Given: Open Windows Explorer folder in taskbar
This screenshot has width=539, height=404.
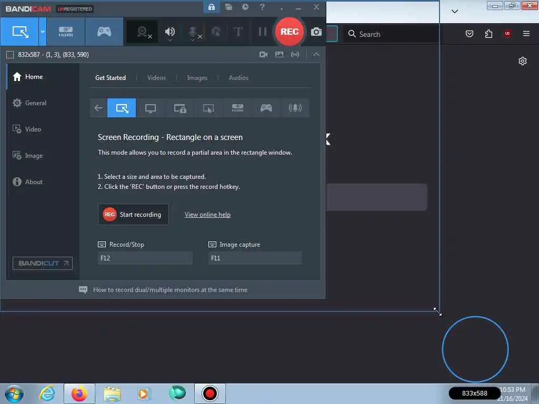Looking at the screenshot, I should coord(112,395).
